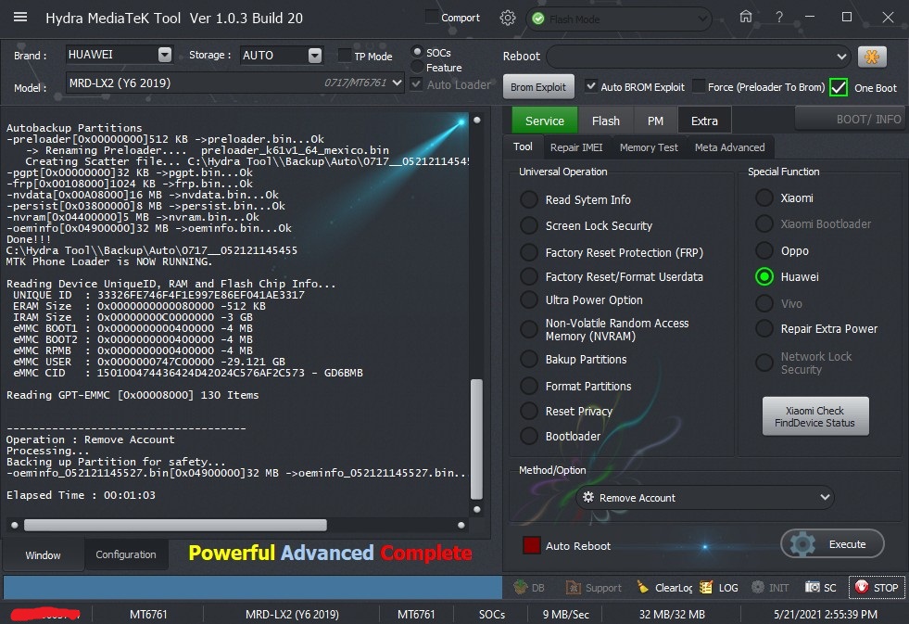Toggle Force (Preloader To Brom) checkbox
The height and width of the screenshot is (624, 909).
[x=699, y=87]
